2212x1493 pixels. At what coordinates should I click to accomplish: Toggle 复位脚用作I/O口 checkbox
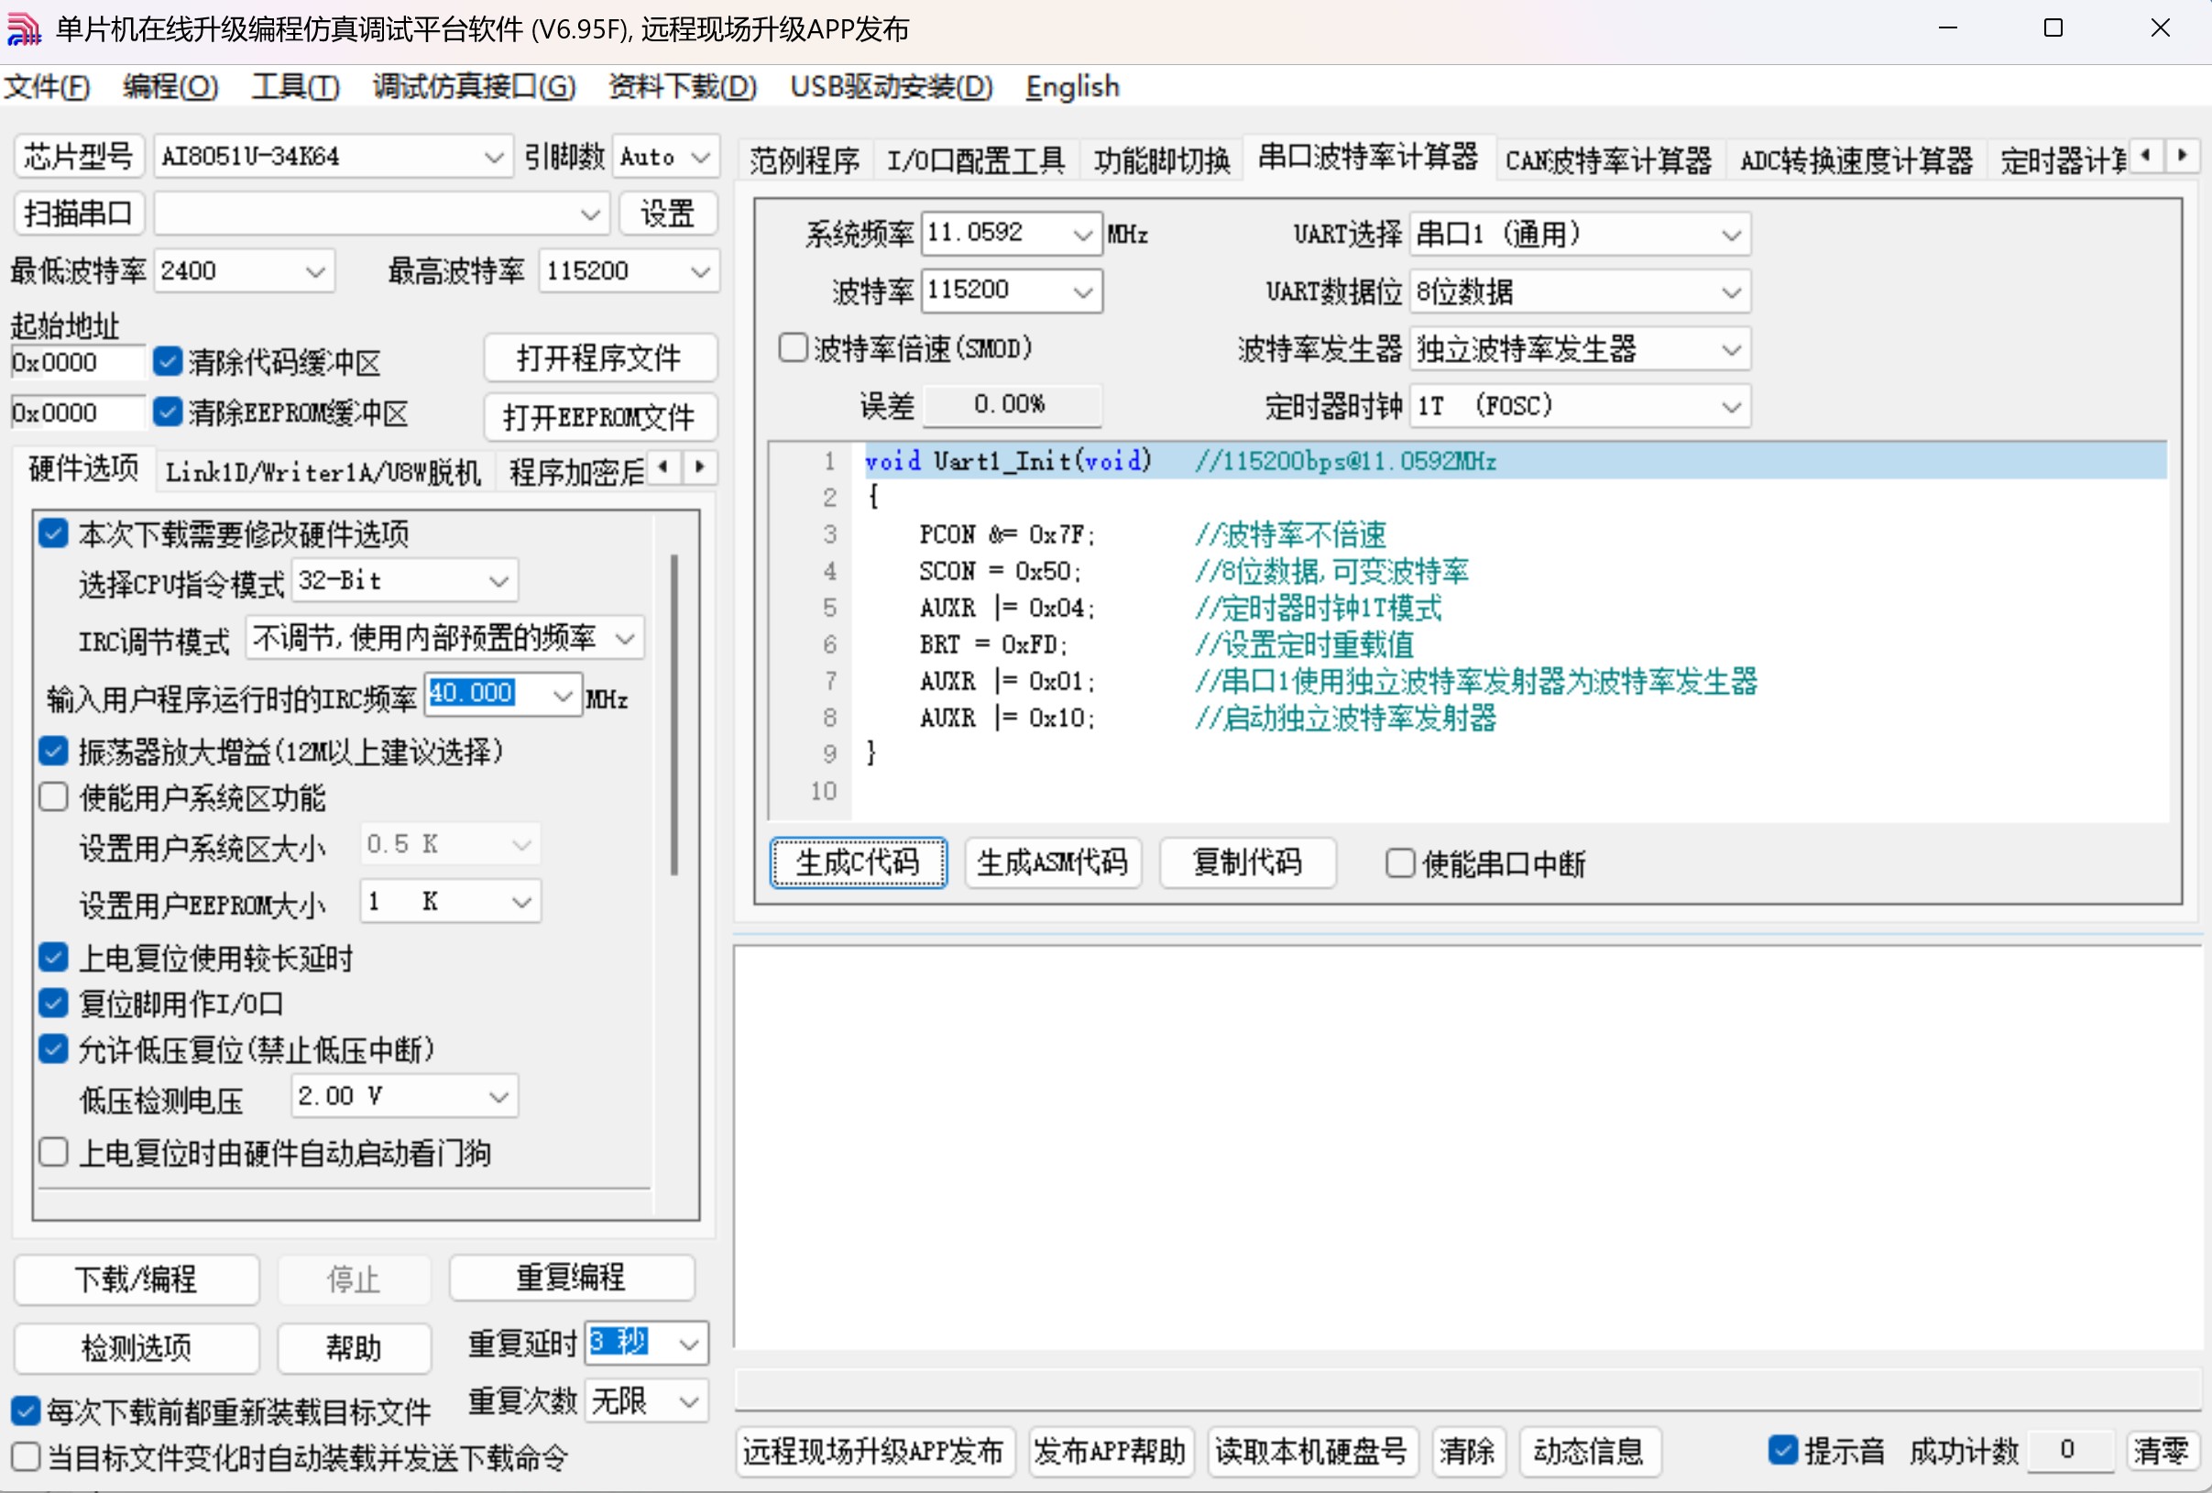click(x=53, y=1003)
